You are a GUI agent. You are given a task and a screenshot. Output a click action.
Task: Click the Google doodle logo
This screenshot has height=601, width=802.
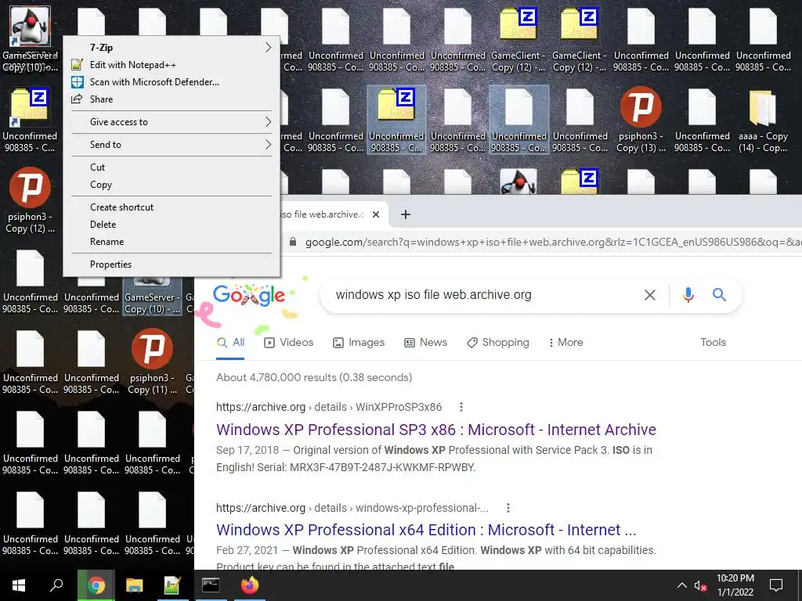(x=248, y=295)
